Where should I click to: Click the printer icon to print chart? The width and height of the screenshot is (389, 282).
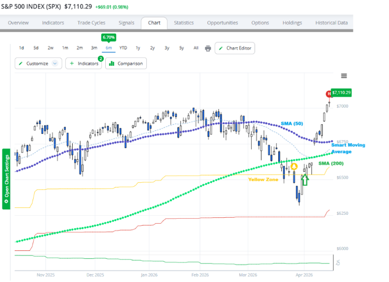(208, 48)
